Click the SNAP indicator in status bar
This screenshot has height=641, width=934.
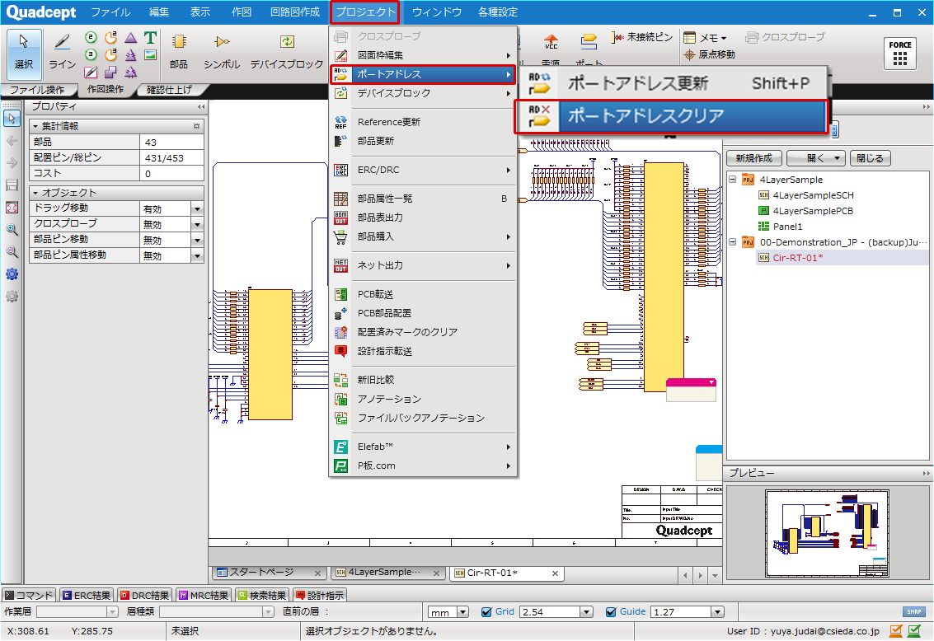pos(913,611)
